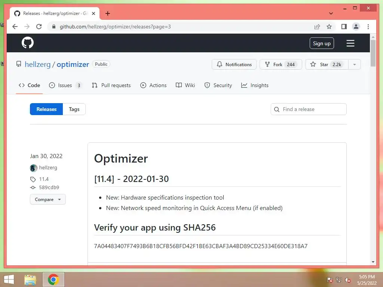Open the Security tab
The width and height of the screenshot is (383, 287).
pyautogui.click(x=218, y=86)
